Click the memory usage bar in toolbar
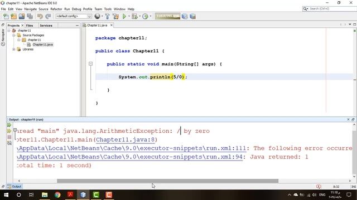Viewport: 357px width, 200px height. point(167,16)
